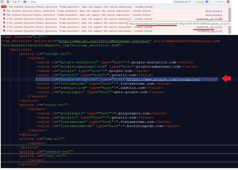Click the gstatic value line under script-src

(95, 75)
